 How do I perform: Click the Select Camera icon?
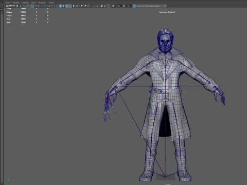[x=7, y=6]
